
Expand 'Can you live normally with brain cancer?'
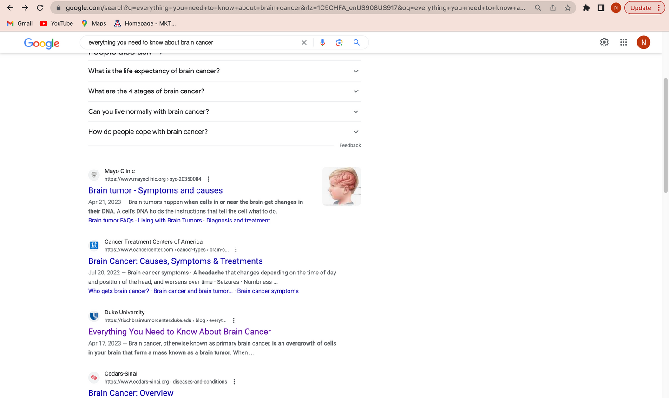[x=224, y=112]
